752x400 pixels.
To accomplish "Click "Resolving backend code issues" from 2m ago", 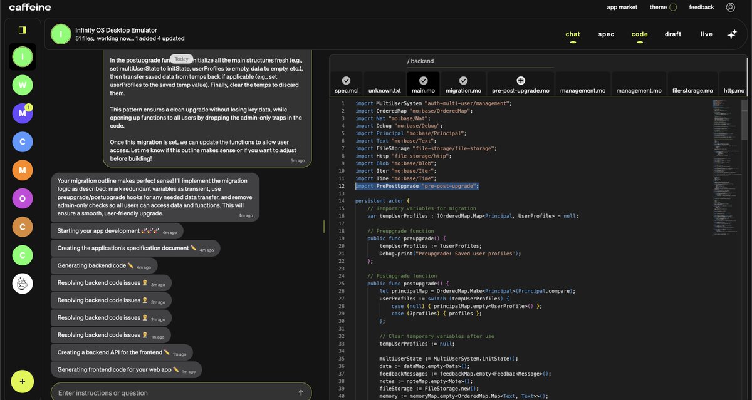I will coord(111,318).
